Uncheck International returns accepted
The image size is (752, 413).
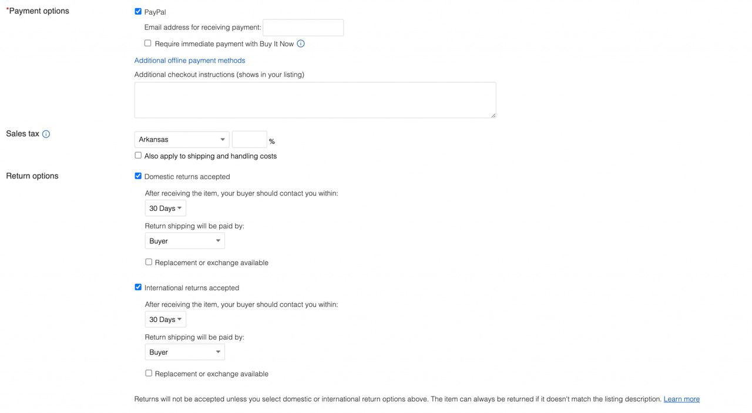(x=138, y=287)
